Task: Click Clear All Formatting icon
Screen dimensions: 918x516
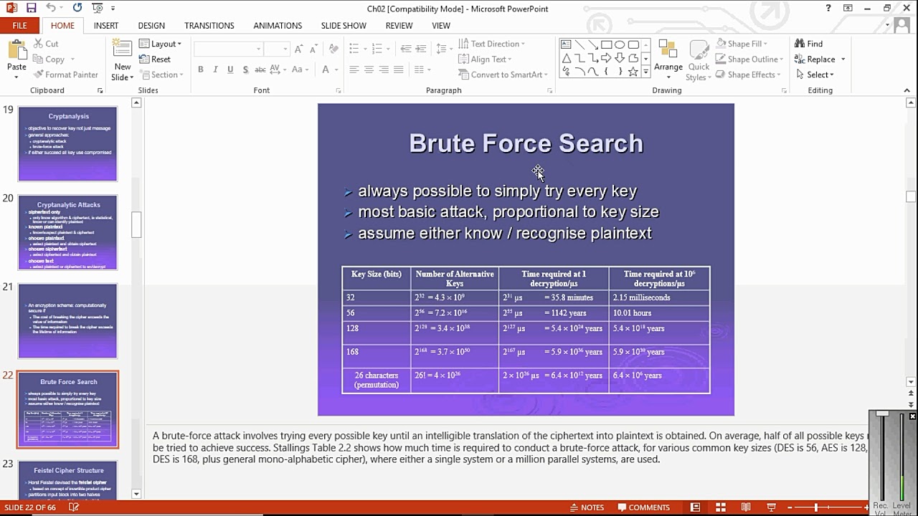Action: [x=333, y=49]
